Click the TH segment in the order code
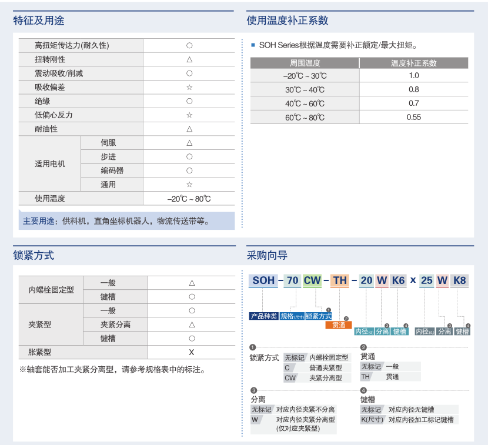Image resolution: width=488 pixels, height=445 pixels. click(x=340, y=280)
